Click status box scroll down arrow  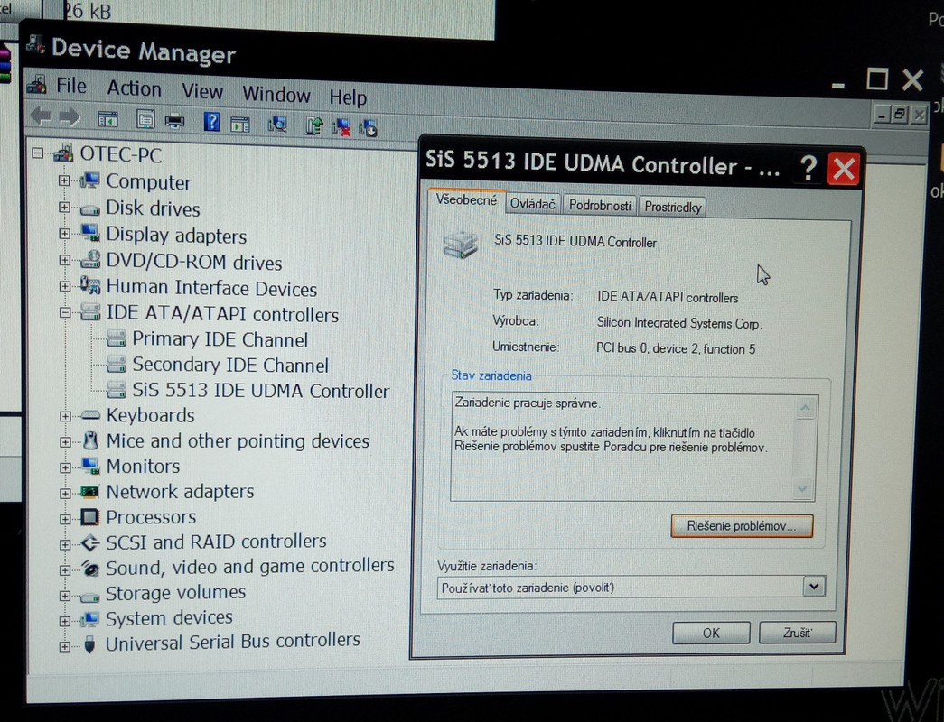[802, 488]
